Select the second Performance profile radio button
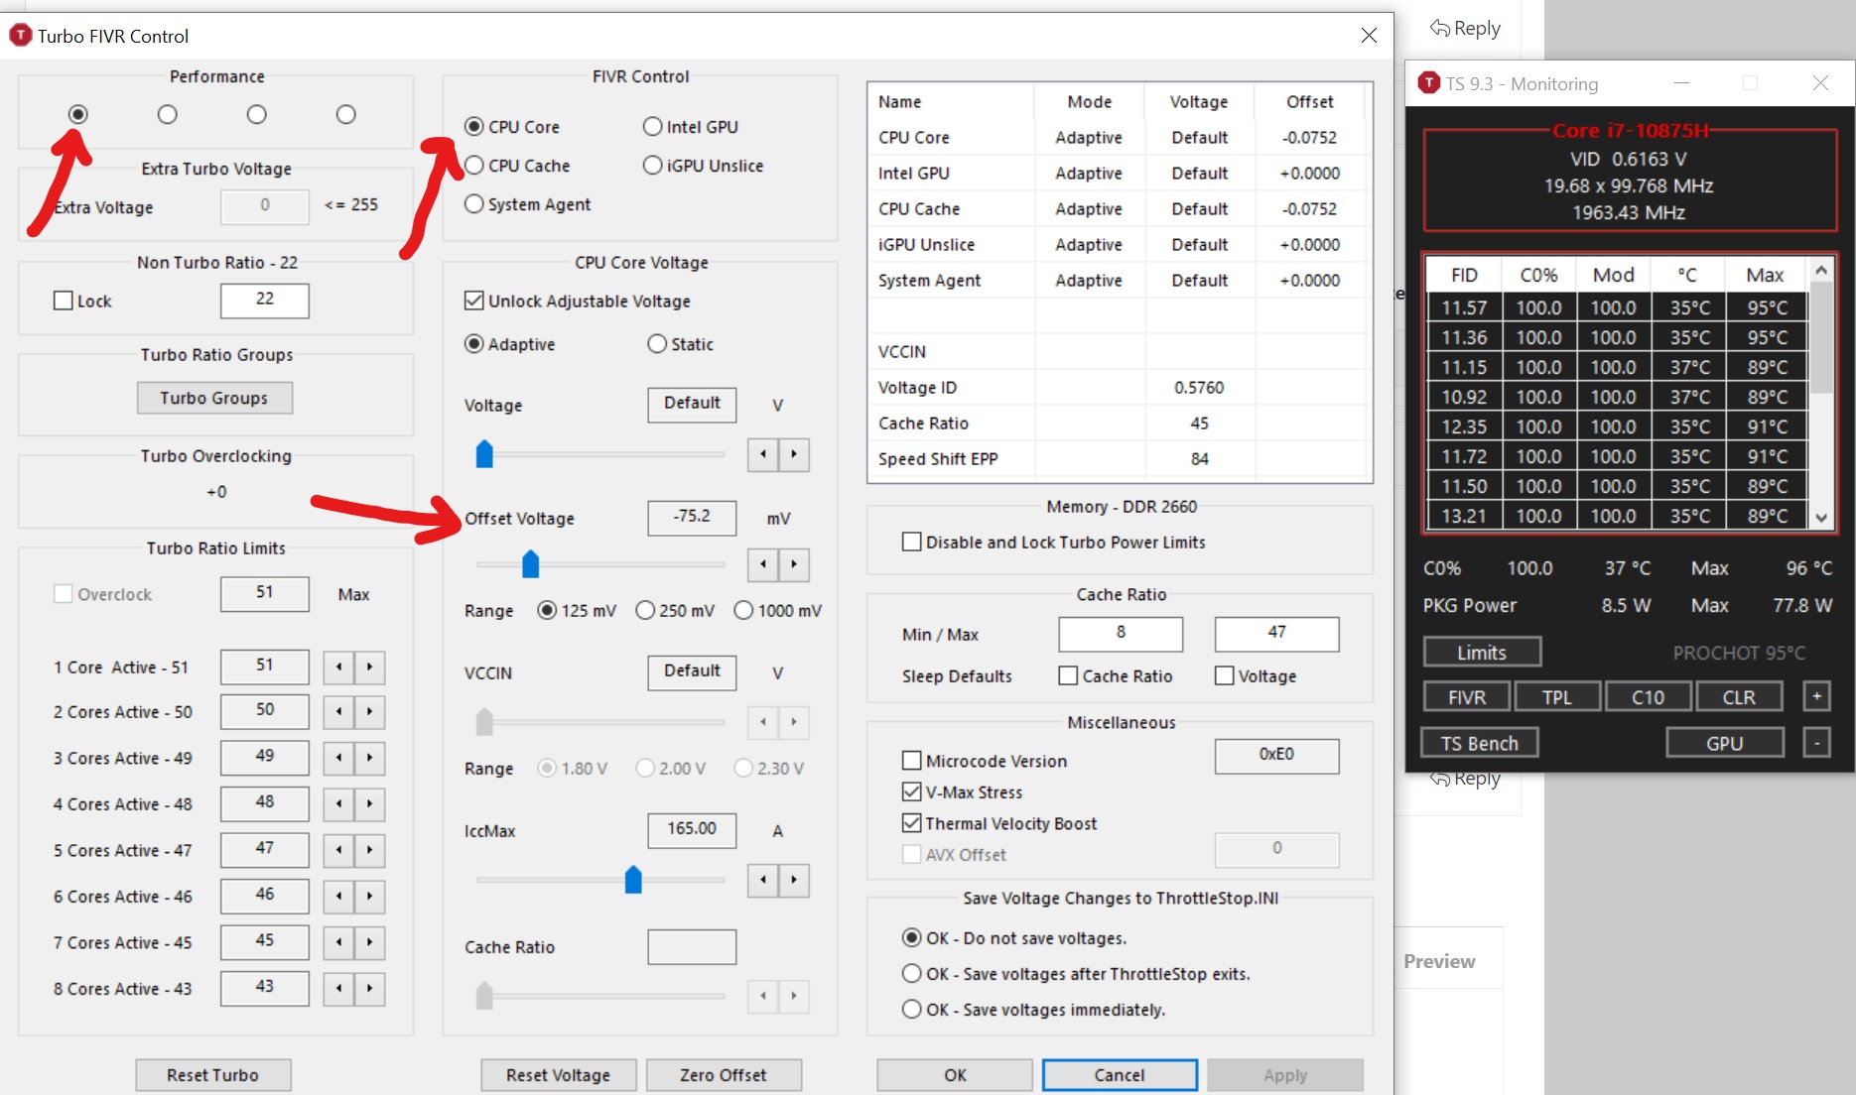This screenshot has width=1856, height=1095. [x=167, y=114]
